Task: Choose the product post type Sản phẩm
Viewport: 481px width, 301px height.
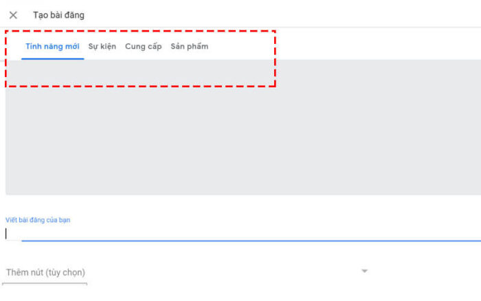Action: pos(189,46)
